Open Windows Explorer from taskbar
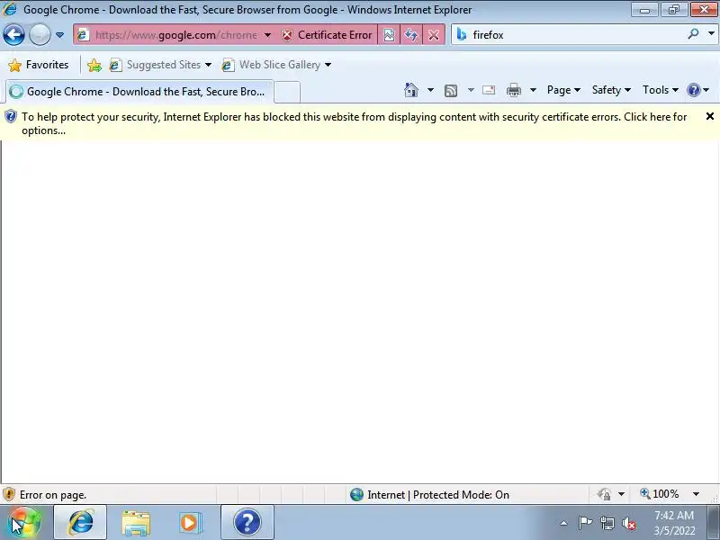720x540 pixels. (136, 523)
